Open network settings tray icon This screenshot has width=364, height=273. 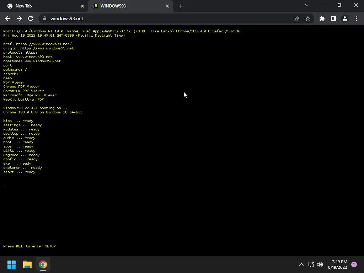click(311, 264)
